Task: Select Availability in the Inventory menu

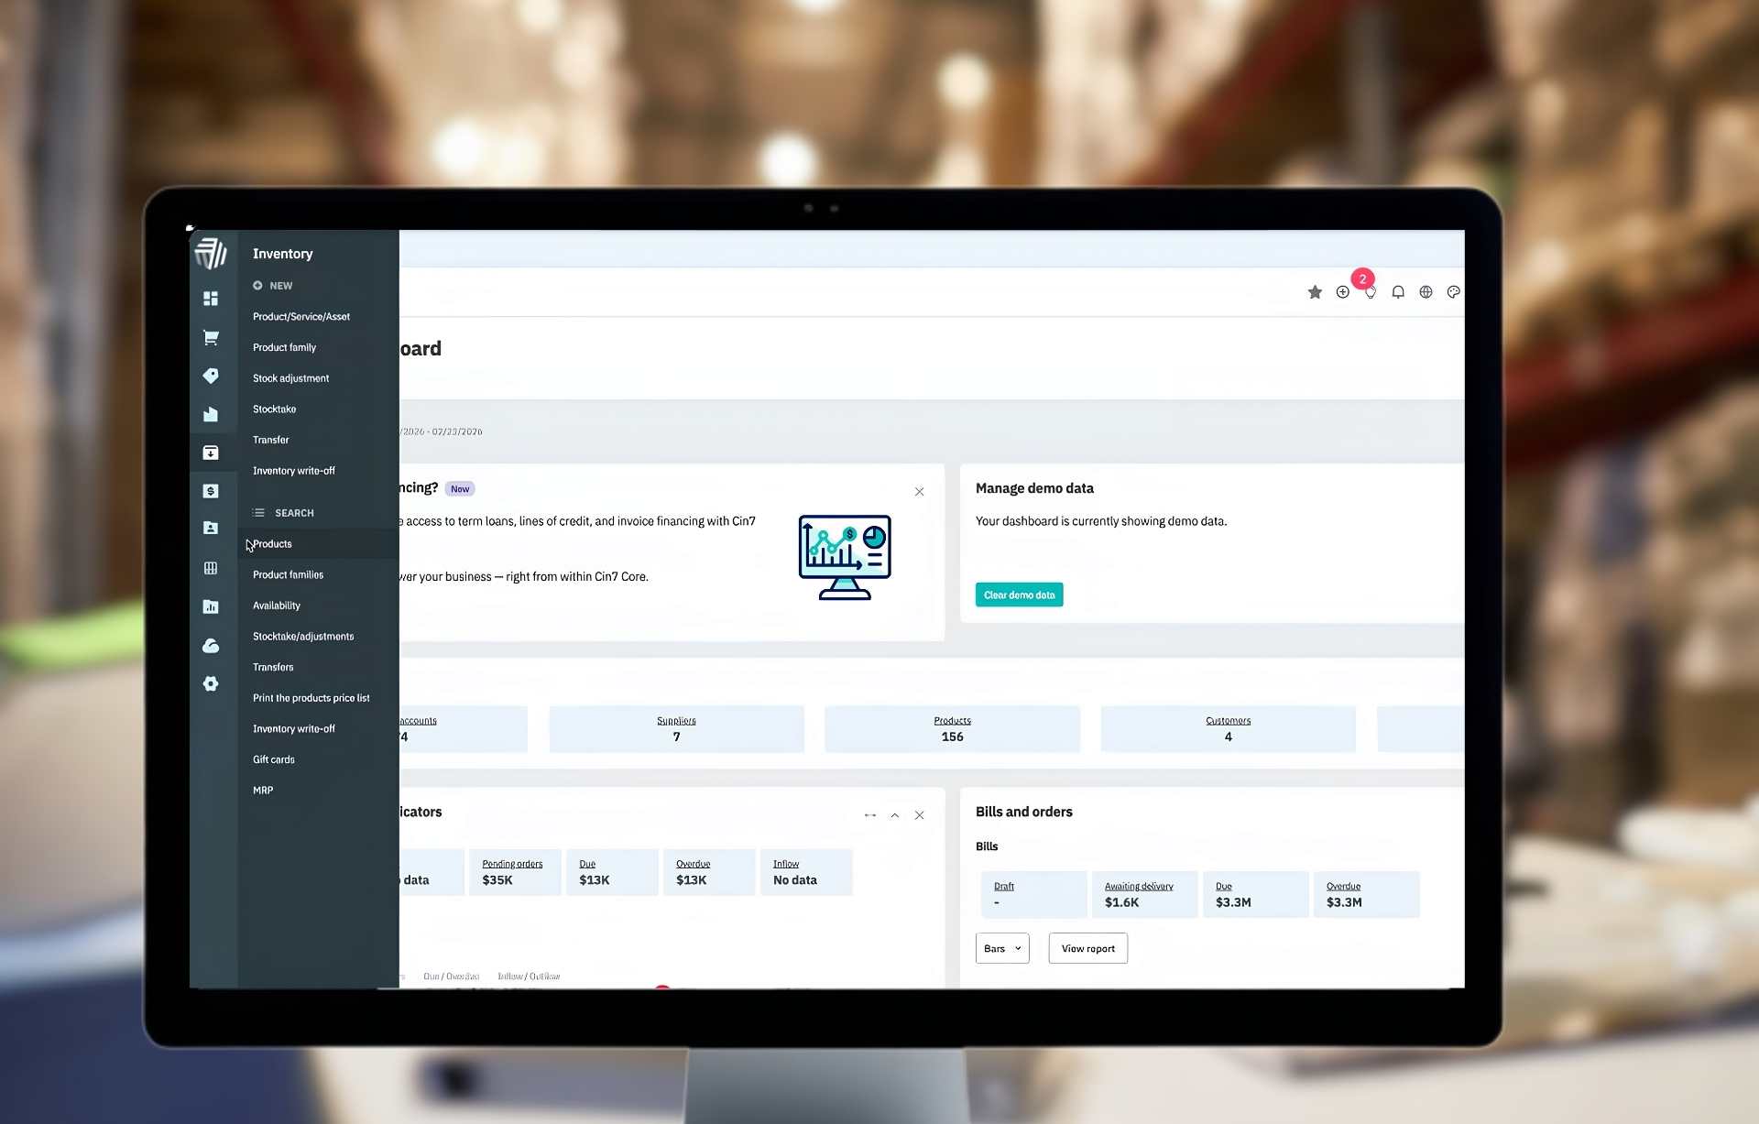Action: click(277, 606)
